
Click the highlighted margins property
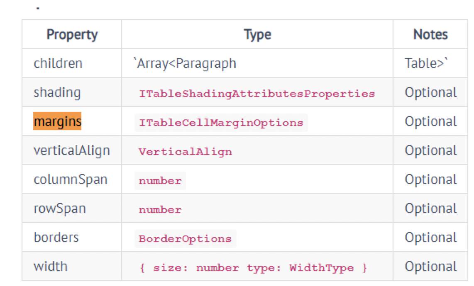(49, 121)
